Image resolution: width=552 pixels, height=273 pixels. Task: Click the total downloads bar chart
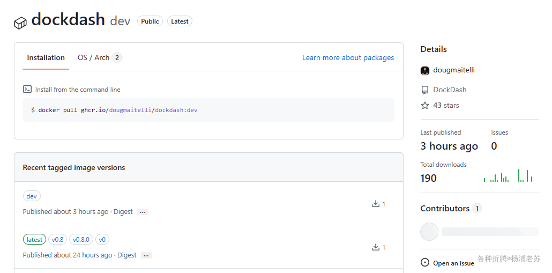(x=508, y=175)
